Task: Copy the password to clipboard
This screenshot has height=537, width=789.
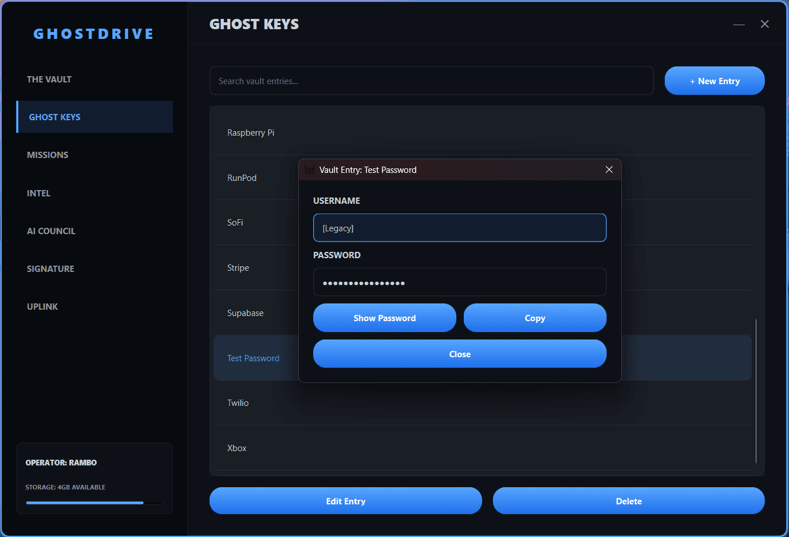Action: tap(534, 318)
